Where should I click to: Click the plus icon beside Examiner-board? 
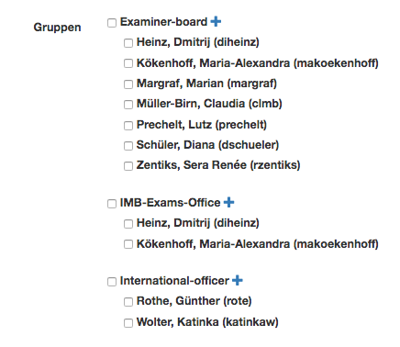(216, 22)
